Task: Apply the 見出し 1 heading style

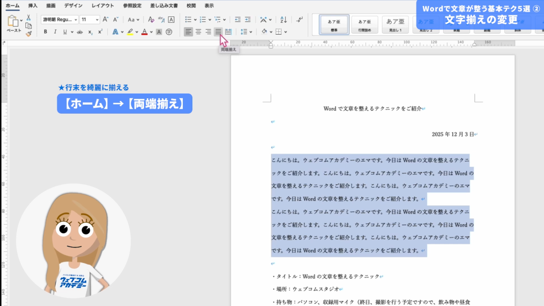Action: coord(395,24)
